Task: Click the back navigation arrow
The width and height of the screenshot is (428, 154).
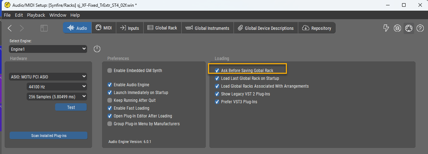Action: [10, 28]
